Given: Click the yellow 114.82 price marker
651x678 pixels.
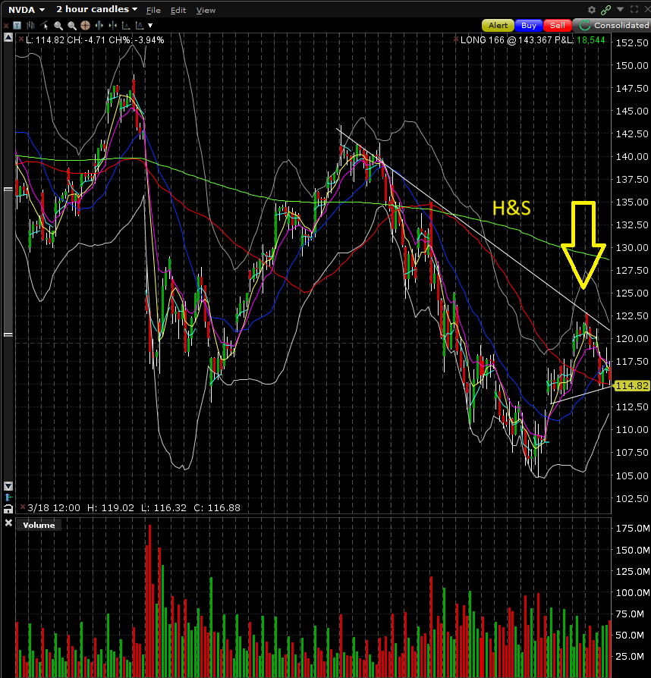Looking at the screenshot, I should pos(631,386).
